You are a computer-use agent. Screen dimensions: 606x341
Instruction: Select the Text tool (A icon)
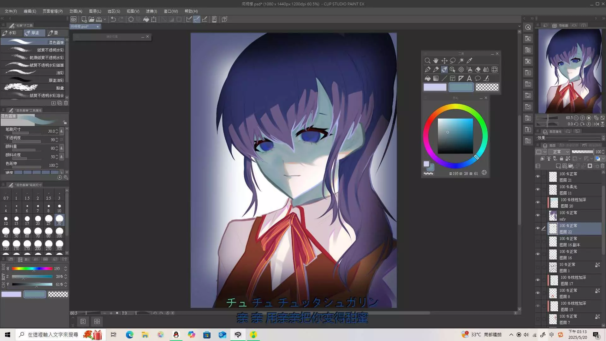(469, 78)
